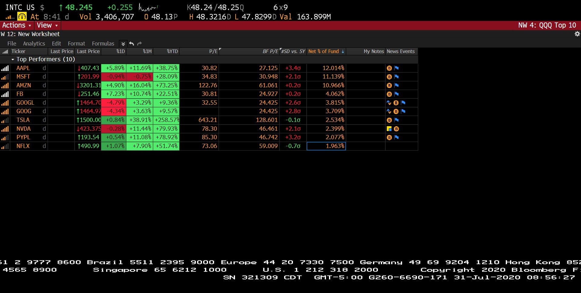The image size is (581, 293).
Task: Open the Actions dropdown menu
Action: tap(17, 25)
